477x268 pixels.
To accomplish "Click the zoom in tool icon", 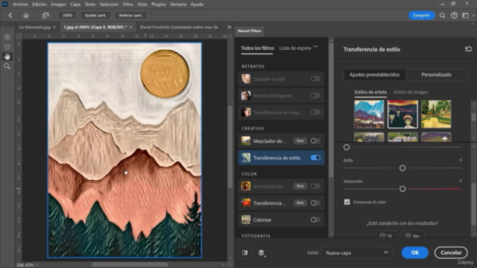I will tap(7, 37).
